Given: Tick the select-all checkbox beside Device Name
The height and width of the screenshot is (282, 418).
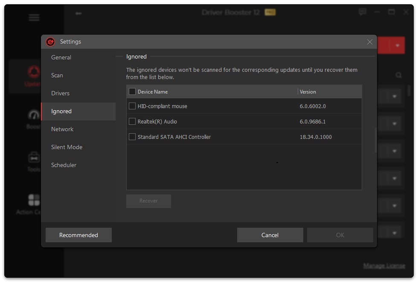Looking at the screenshot, I should [132, 91].
